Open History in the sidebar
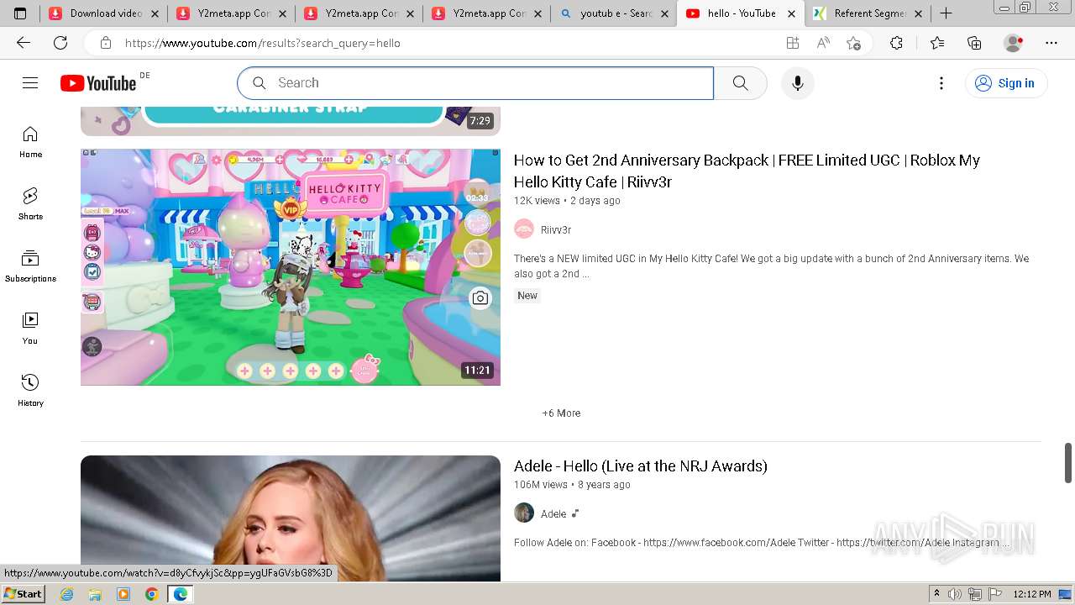Image resolution: width=1075 pixels, height=605 pixels. click(x=30, y=391)
